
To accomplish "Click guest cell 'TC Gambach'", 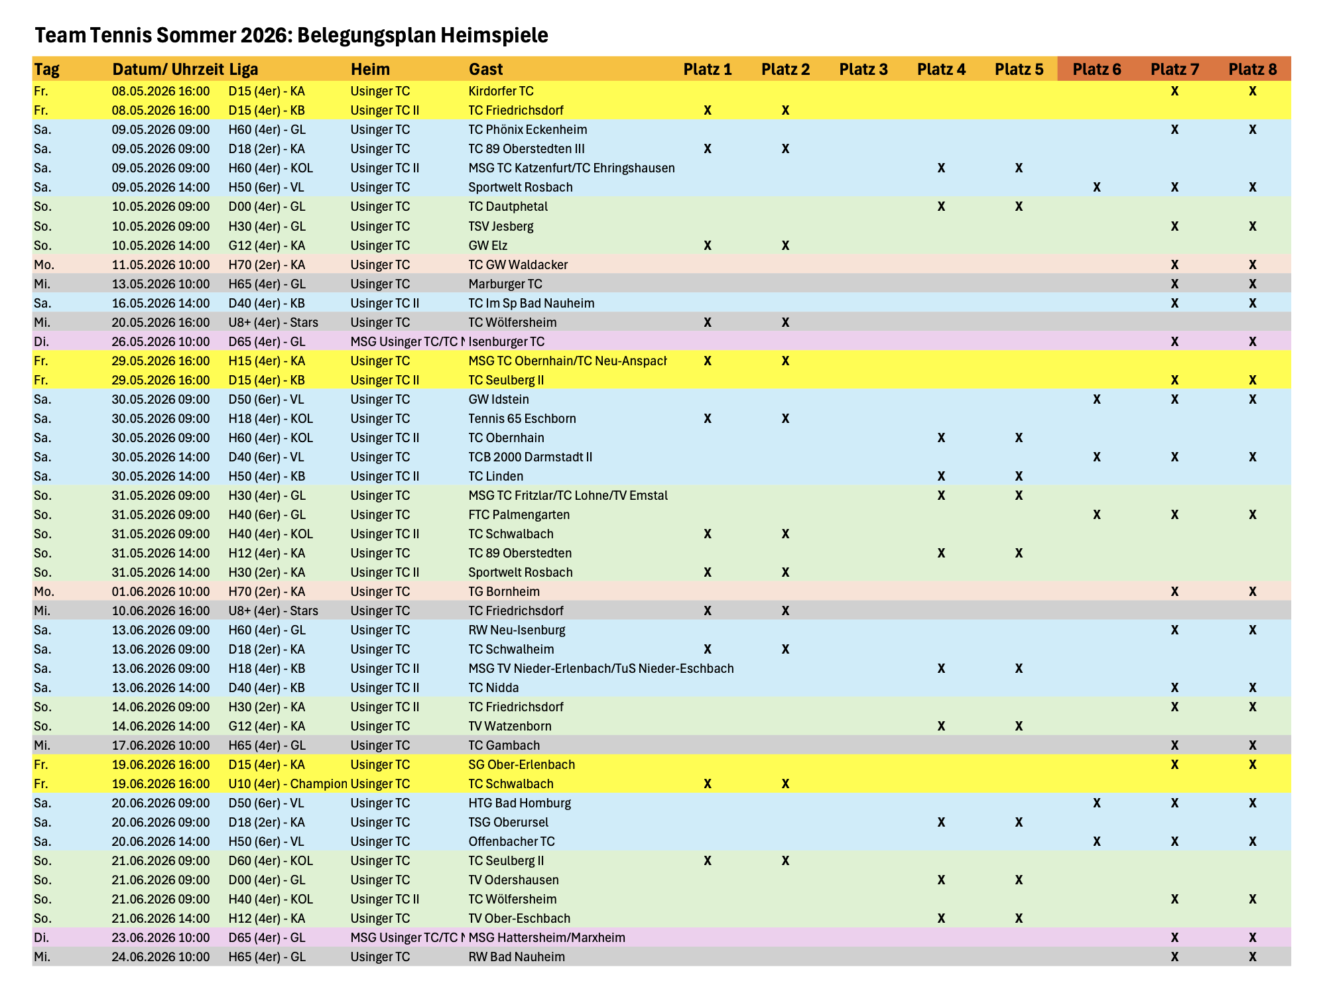I will 504,745.
